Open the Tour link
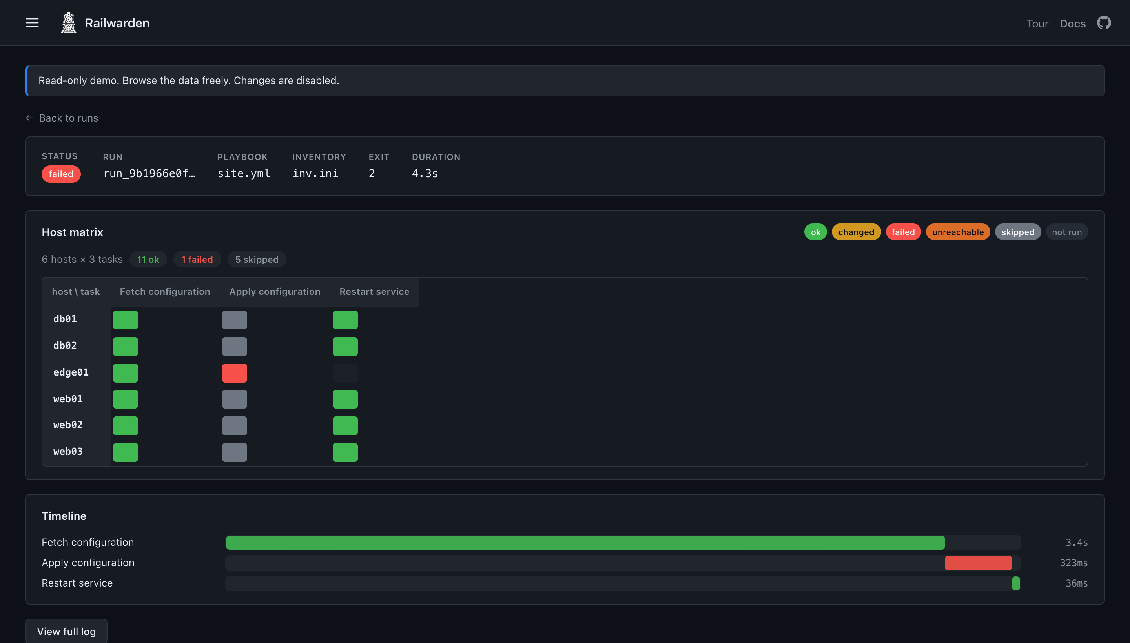This screenshot has width=1130, height=643. pos(1037,24)
